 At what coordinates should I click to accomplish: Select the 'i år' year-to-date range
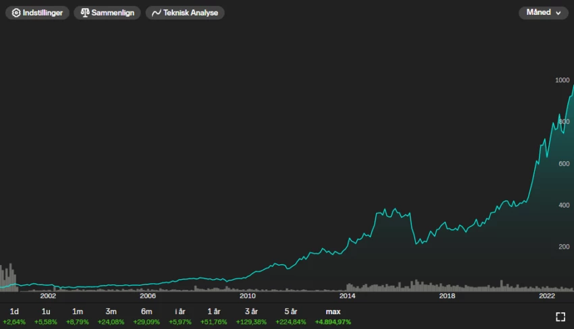point(180,316)
